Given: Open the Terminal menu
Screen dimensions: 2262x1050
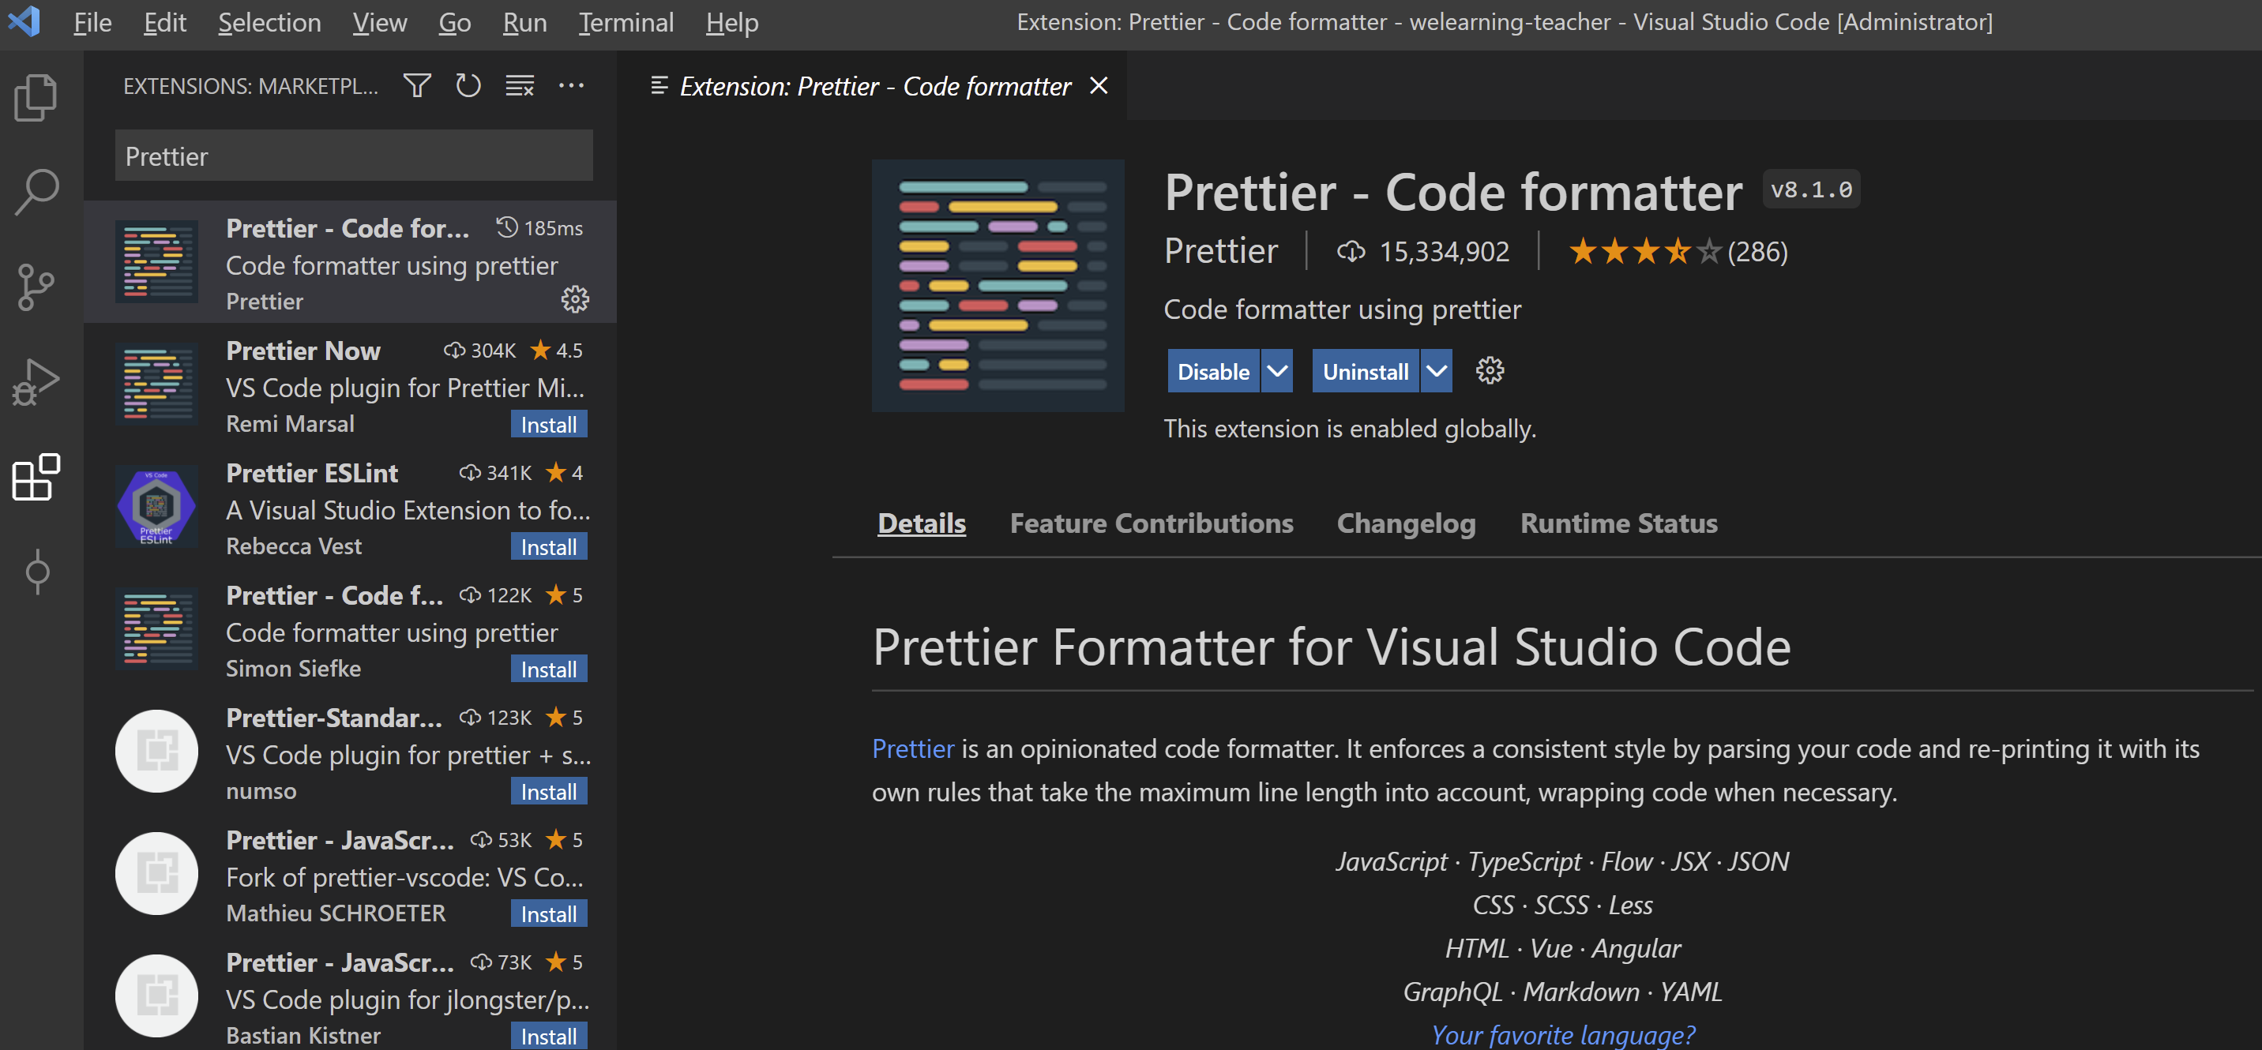Looking at the screenshot, I should pos(626,23).
